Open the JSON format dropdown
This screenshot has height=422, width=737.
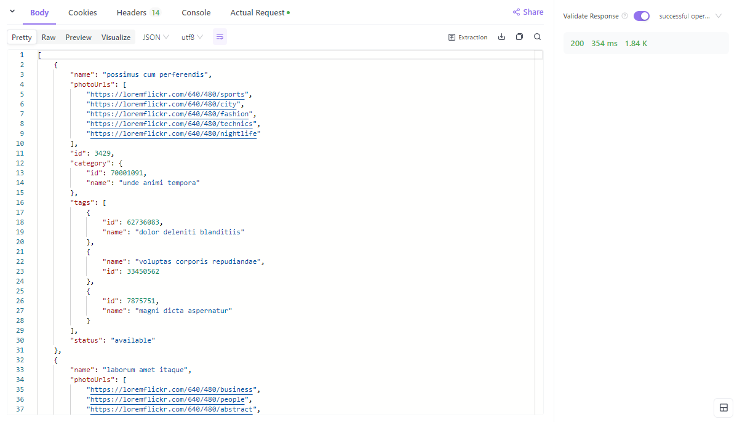155,37
